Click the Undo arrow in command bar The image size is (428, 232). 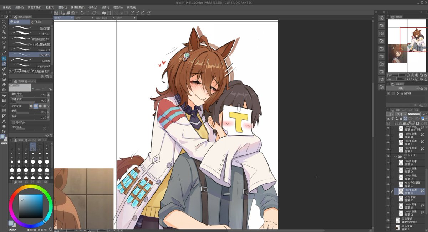coord(82,13)
